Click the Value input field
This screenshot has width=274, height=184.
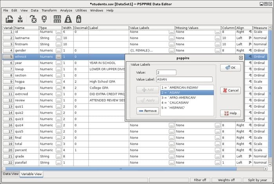166,72
